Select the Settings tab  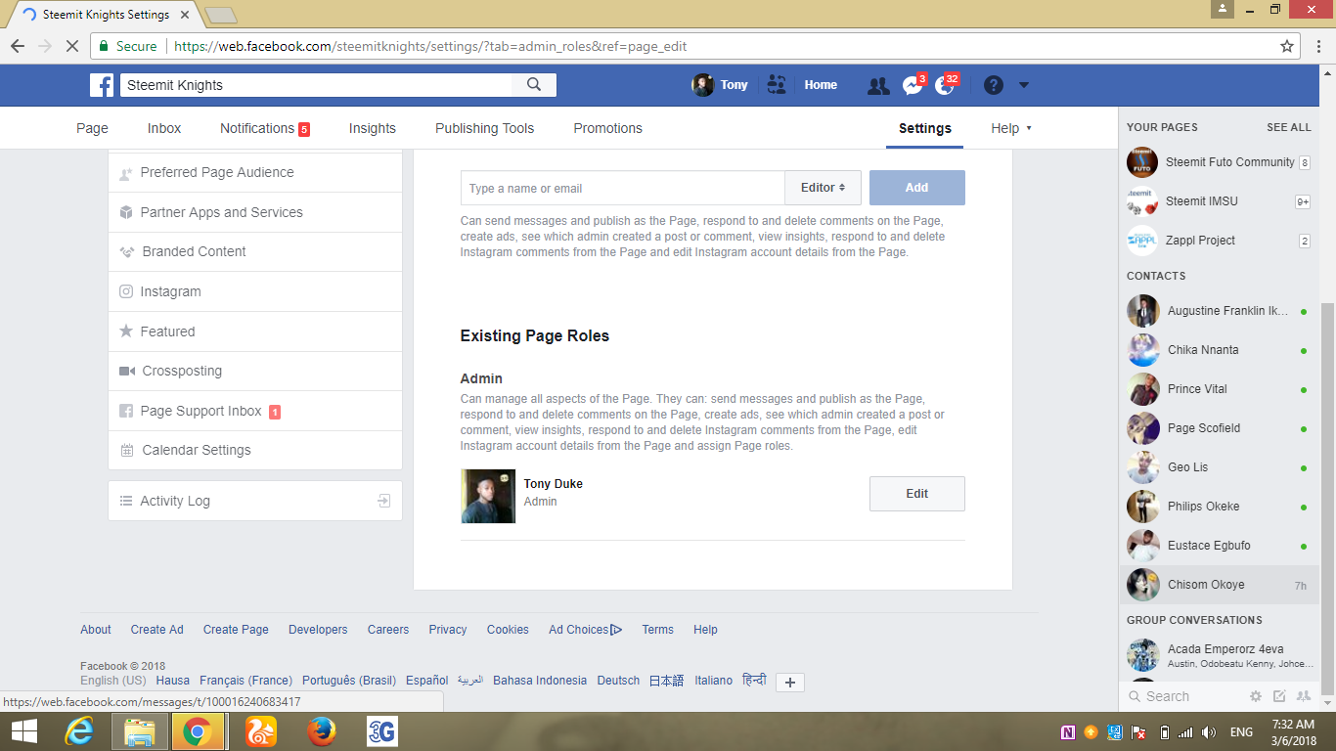point(925,128)
